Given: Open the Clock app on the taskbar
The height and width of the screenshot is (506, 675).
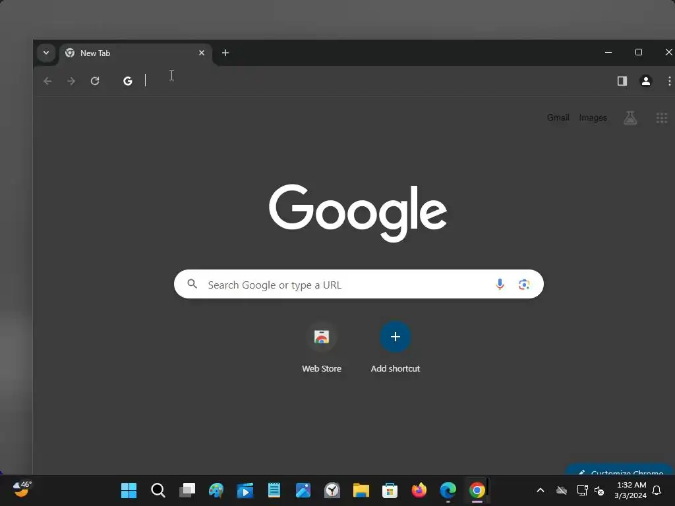Looking at the screenshot, I should point(332,490).
